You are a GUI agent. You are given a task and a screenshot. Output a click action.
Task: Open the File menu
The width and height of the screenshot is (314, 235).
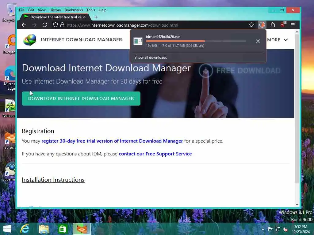[22, 10]
